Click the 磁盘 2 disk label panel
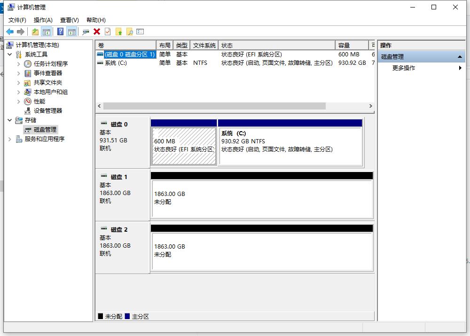The width and height of the screenshot is (470, 336). [123, 248]
